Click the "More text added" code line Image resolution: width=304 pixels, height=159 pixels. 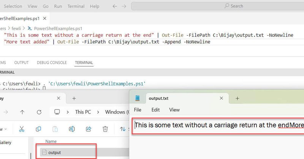click(107, 42)
